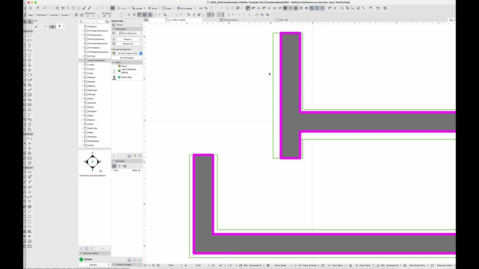The height and width of the screenshot is (269, 479).
Task: Collapse the Messages section
Action: pyautogui.click(x=113, y=161)
